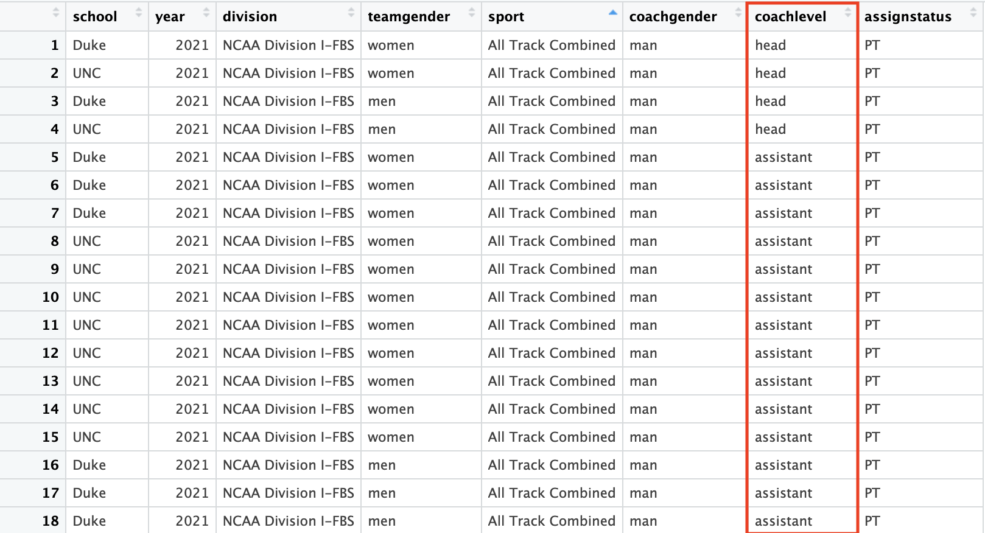Click the blue ascending arrow on sport column
This screenshot has height=533, width=985.
[x=613, y=13]
